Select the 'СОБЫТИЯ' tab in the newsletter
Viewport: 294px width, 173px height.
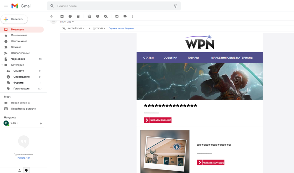[x=170, y=58]
